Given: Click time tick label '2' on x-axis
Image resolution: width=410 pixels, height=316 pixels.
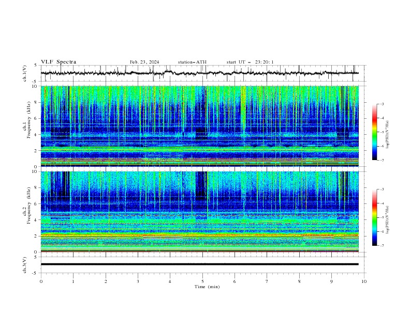Looking at the screenshot, I should pyautogui.click(x=106, y=281).
